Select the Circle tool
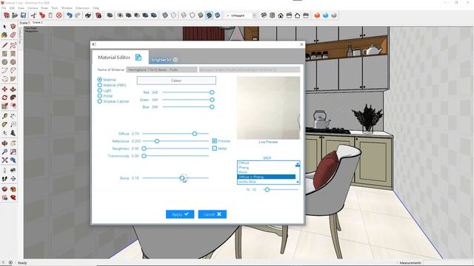 point(4,62)
